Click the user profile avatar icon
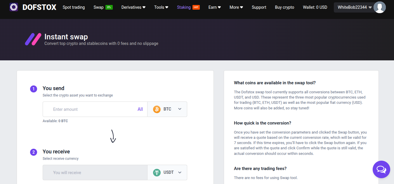Screen dimensions: 394x184 379,7
